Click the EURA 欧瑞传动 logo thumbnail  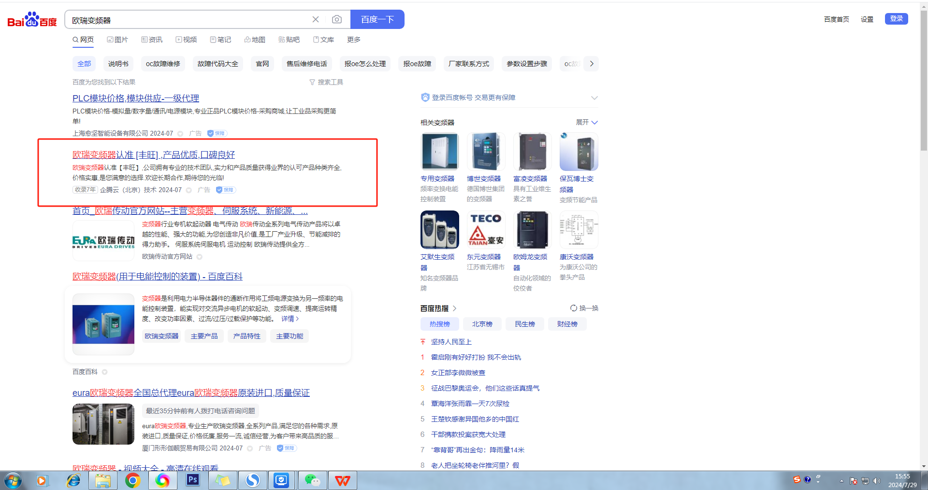coord(103,241)
